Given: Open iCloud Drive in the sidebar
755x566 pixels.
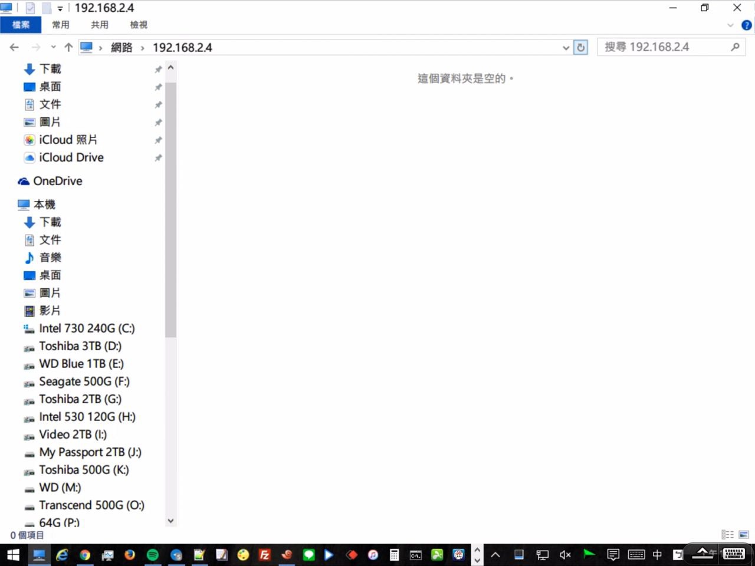Looking at the screenshot, I should click(x=71, y=157).
